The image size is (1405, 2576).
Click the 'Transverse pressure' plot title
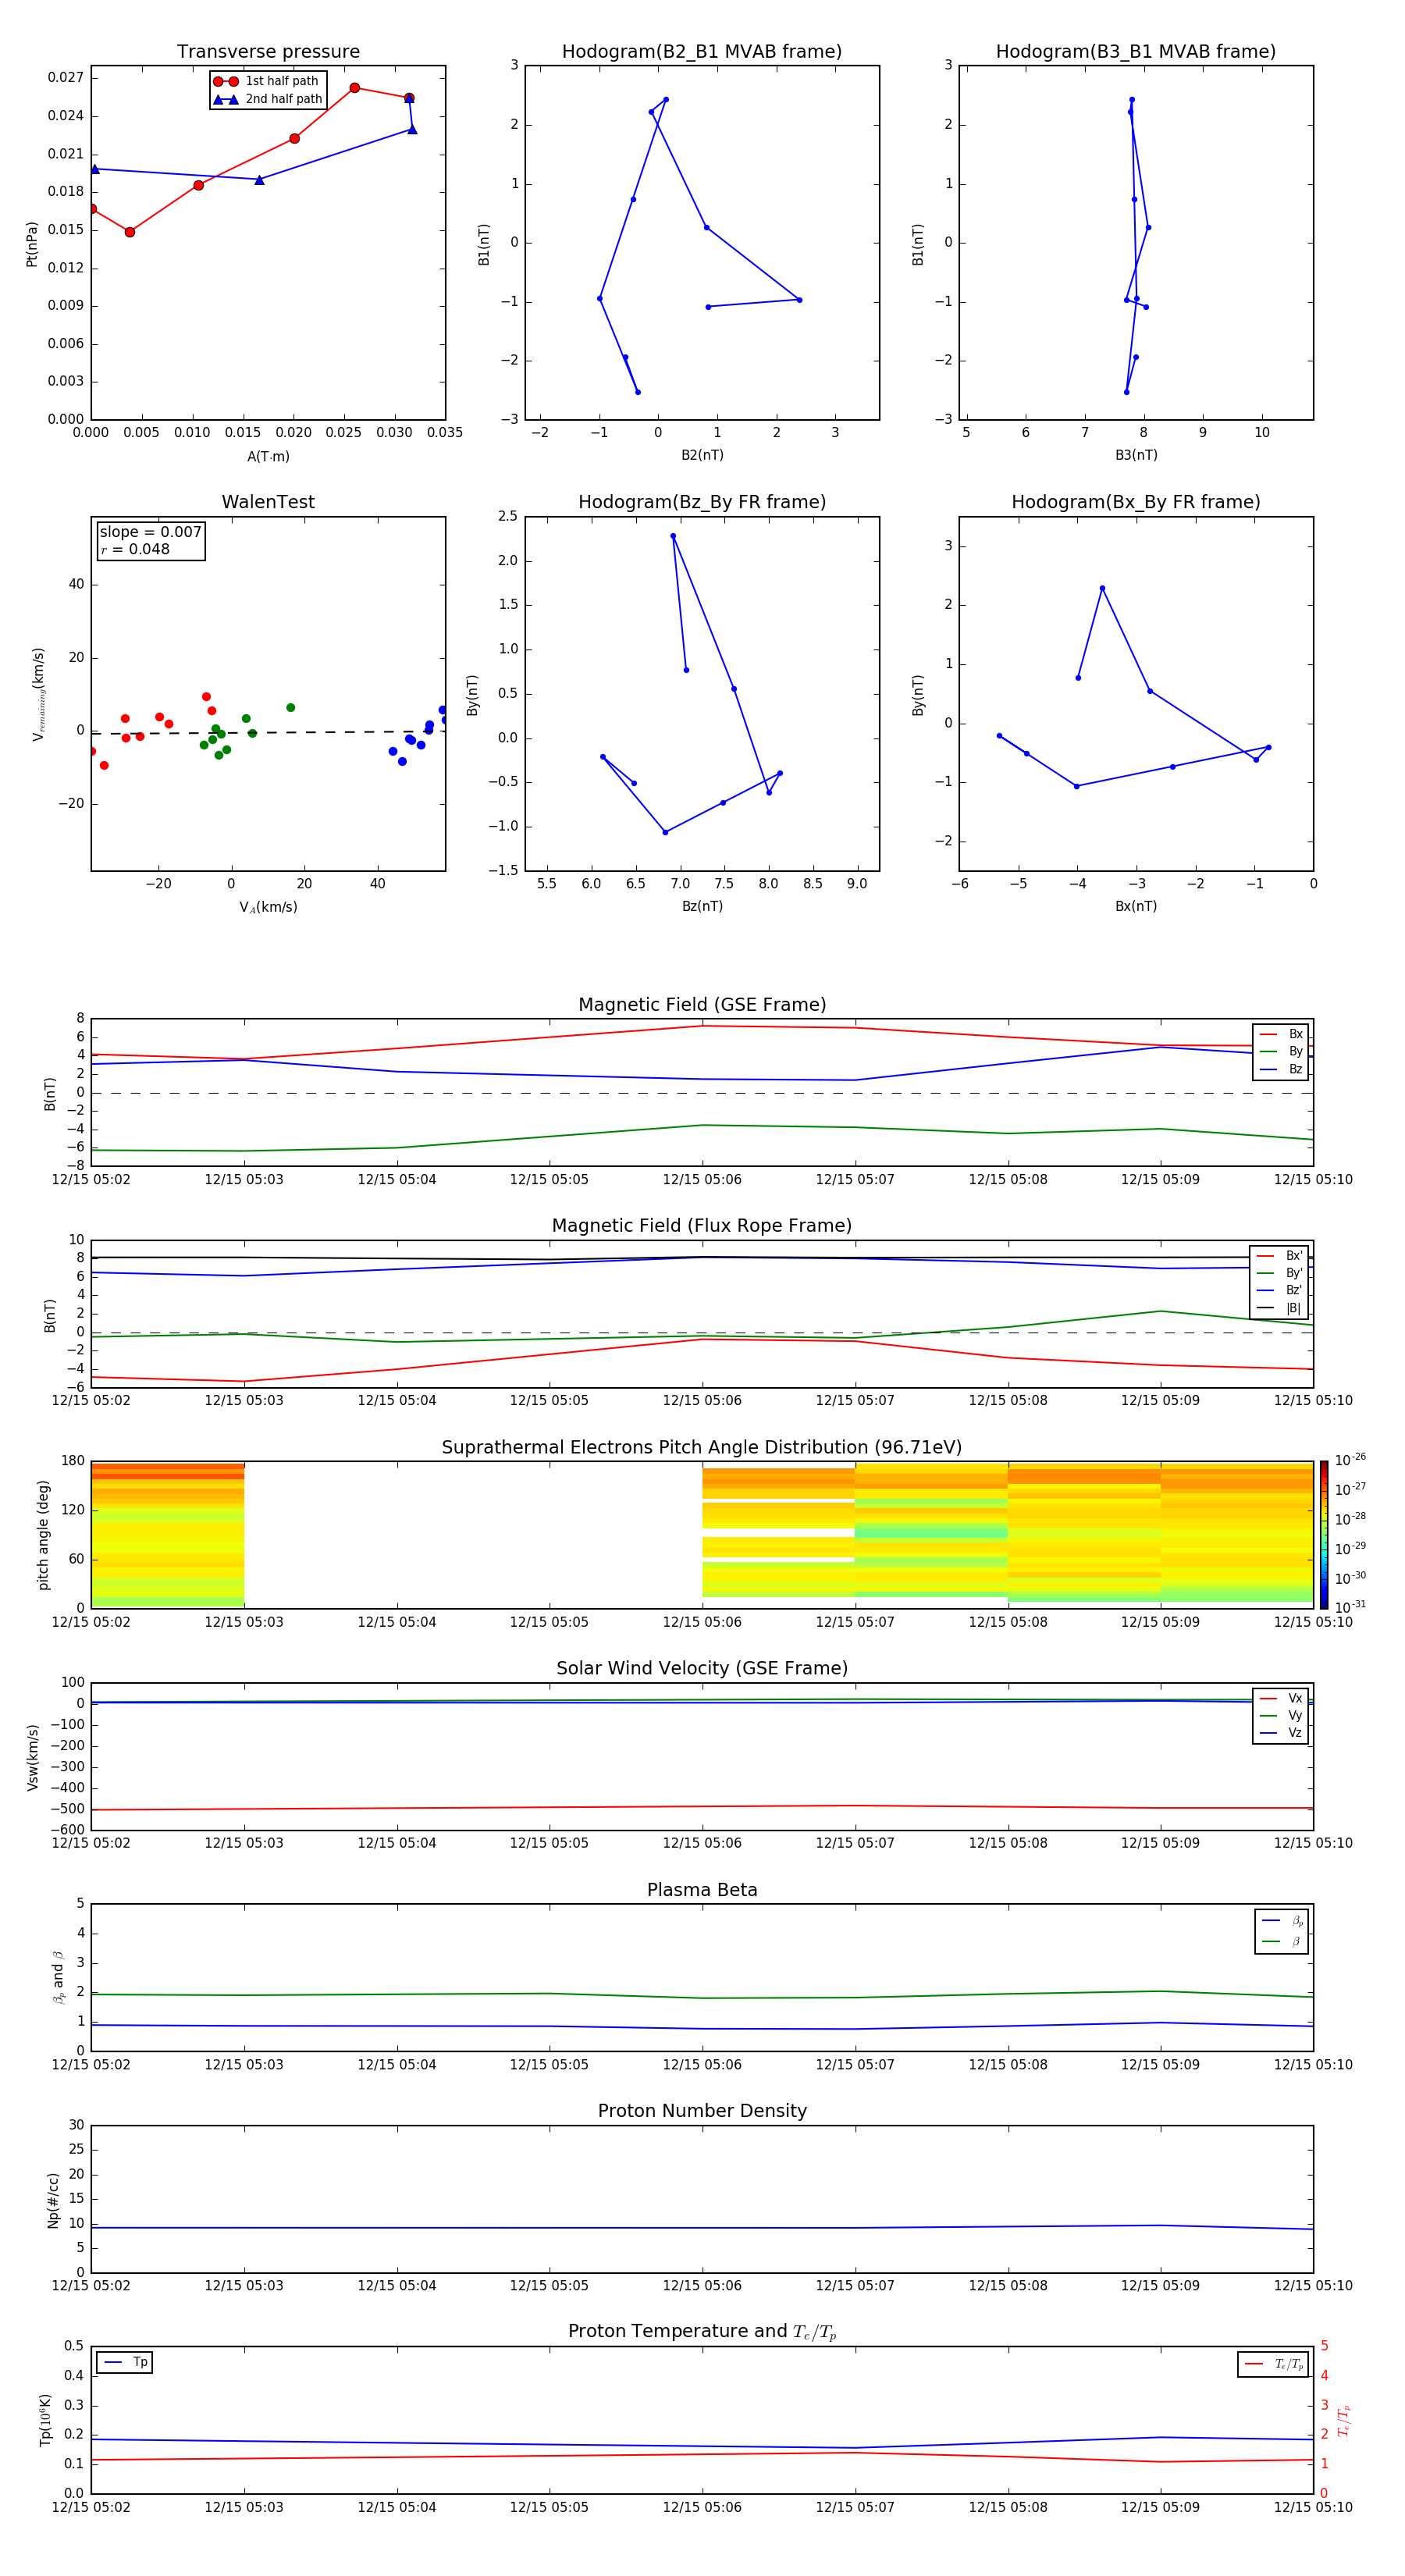tap(268, 52)
